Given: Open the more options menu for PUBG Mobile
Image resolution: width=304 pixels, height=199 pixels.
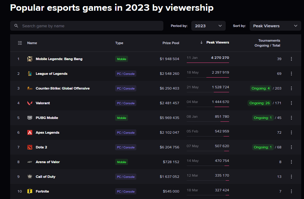Looking at the screenshot, I should (291, 118).
